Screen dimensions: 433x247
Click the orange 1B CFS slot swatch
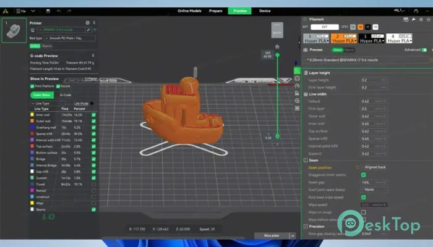[x=361, y=27]
